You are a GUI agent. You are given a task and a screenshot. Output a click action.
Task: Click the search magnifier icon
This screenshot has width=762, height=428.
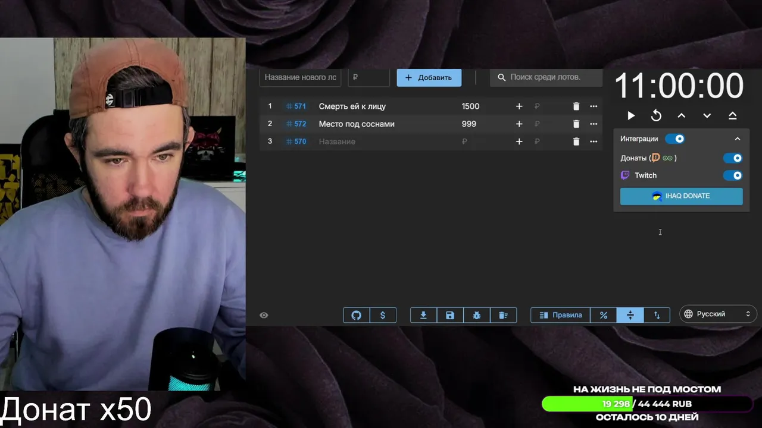501,77
